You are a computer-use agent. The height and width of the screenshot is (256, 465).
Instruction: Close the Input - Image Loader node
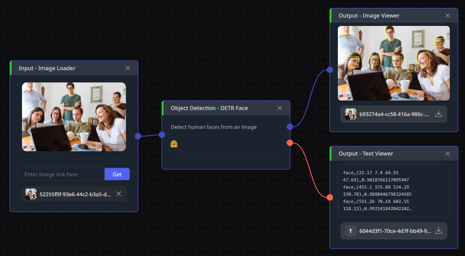click(x=128, y=68)
